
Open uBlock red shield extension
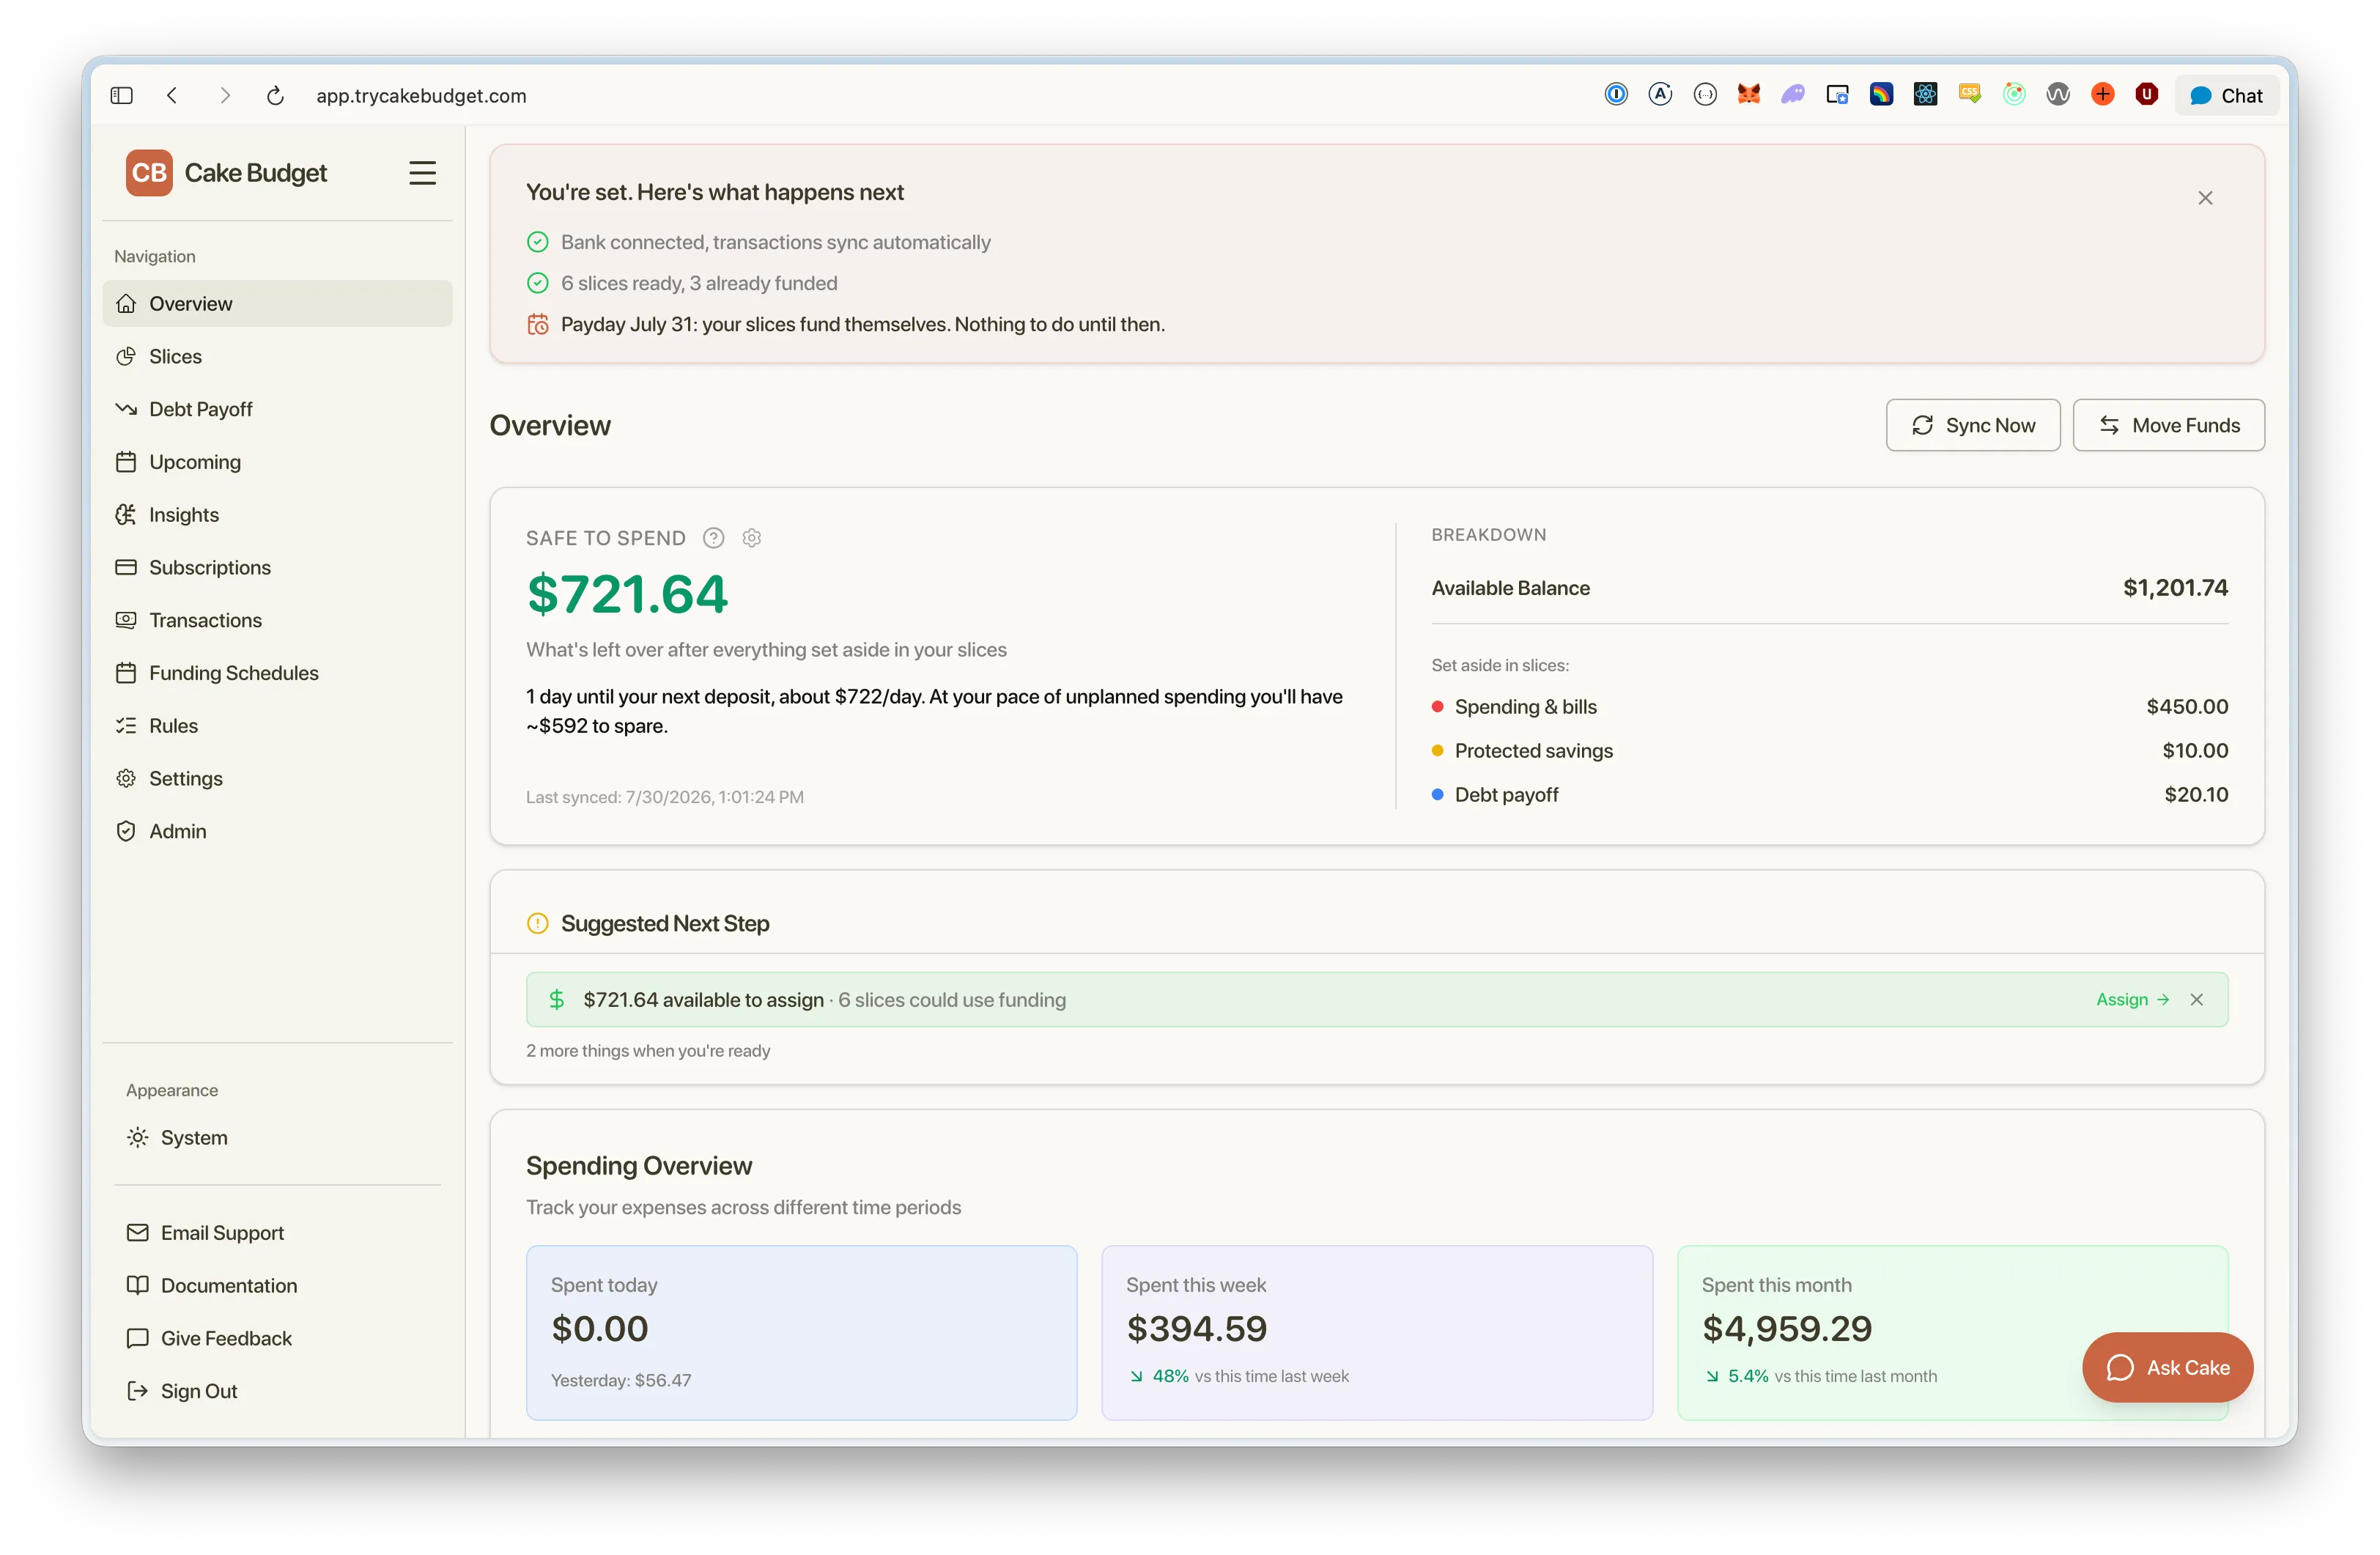[x=2146, y=94]
